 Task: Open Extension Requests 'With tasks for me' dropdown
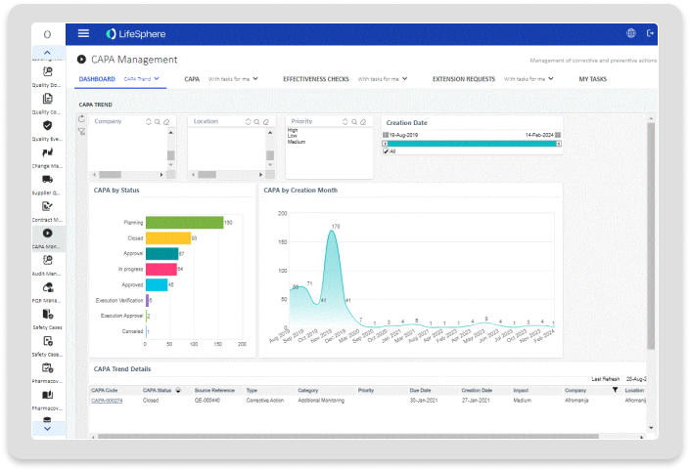[x=527, y=78]
